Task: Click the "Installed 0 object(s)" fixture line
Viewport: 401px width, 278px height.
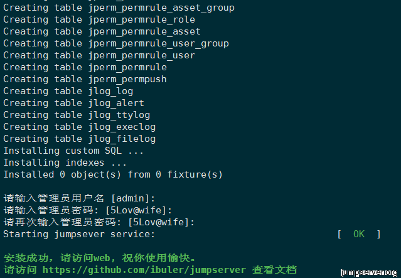Action: [x=113, y=174]
